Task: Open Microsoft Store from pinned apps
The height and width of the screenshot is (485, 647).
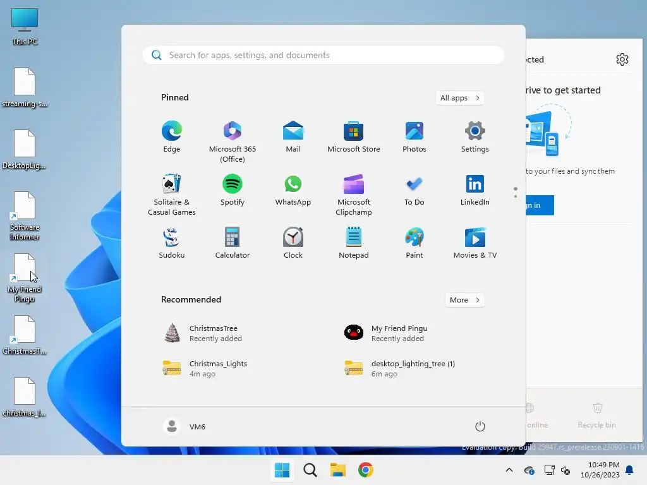Action: [354, 137]
